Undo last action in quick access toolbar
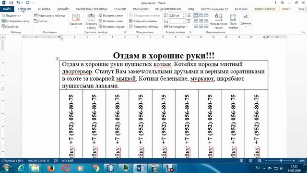 (x=18, y=3)
